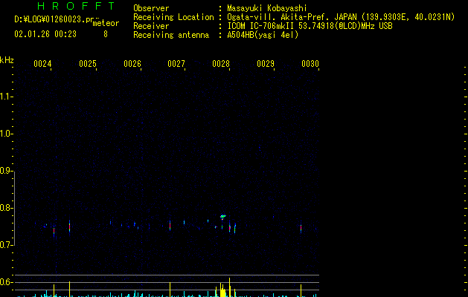Click the 0030 time marker
Image resolution: width=468 pixels, height=297 pixels.
[310, 64]
